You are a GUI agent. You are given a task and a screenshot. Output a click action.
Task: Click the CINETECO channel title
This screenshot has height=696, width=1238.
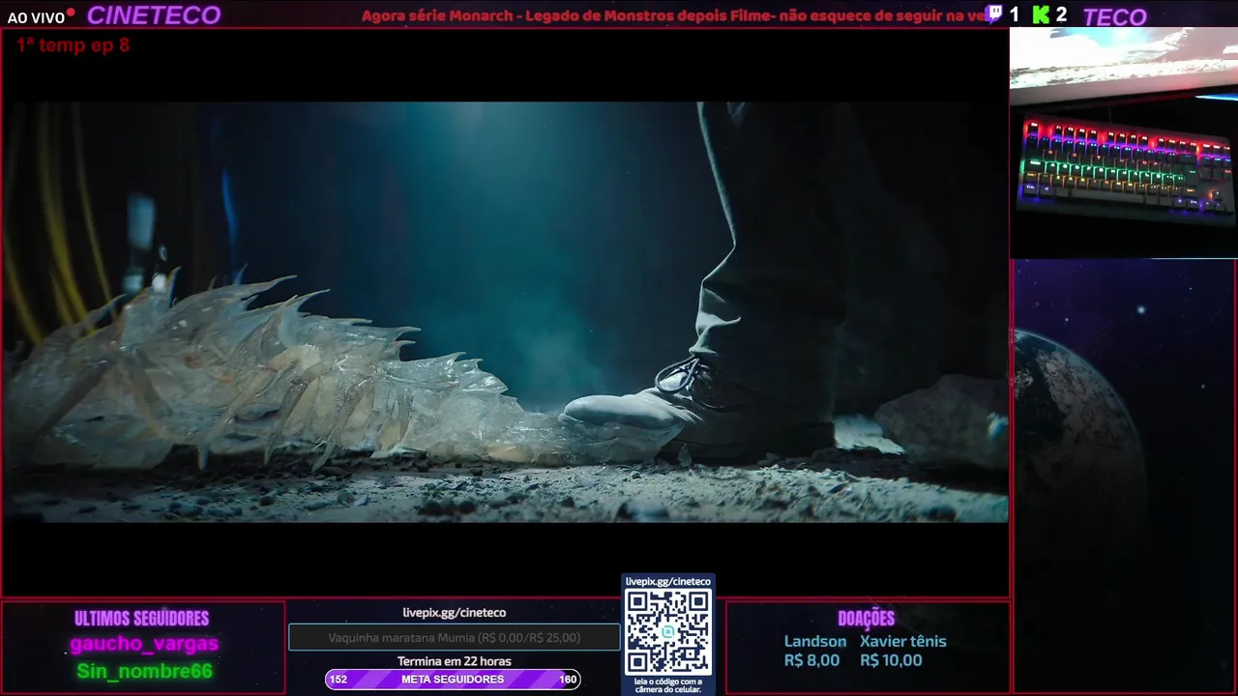pos(154,15)
